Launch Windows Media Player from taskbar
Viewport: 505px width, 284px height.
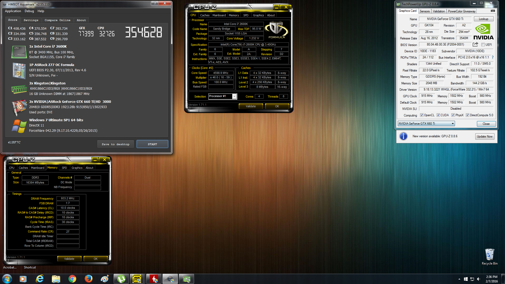click(23, 279)
